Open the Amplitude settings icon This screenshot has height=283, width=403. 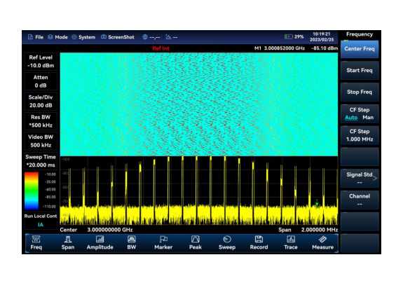click(100, 240)
